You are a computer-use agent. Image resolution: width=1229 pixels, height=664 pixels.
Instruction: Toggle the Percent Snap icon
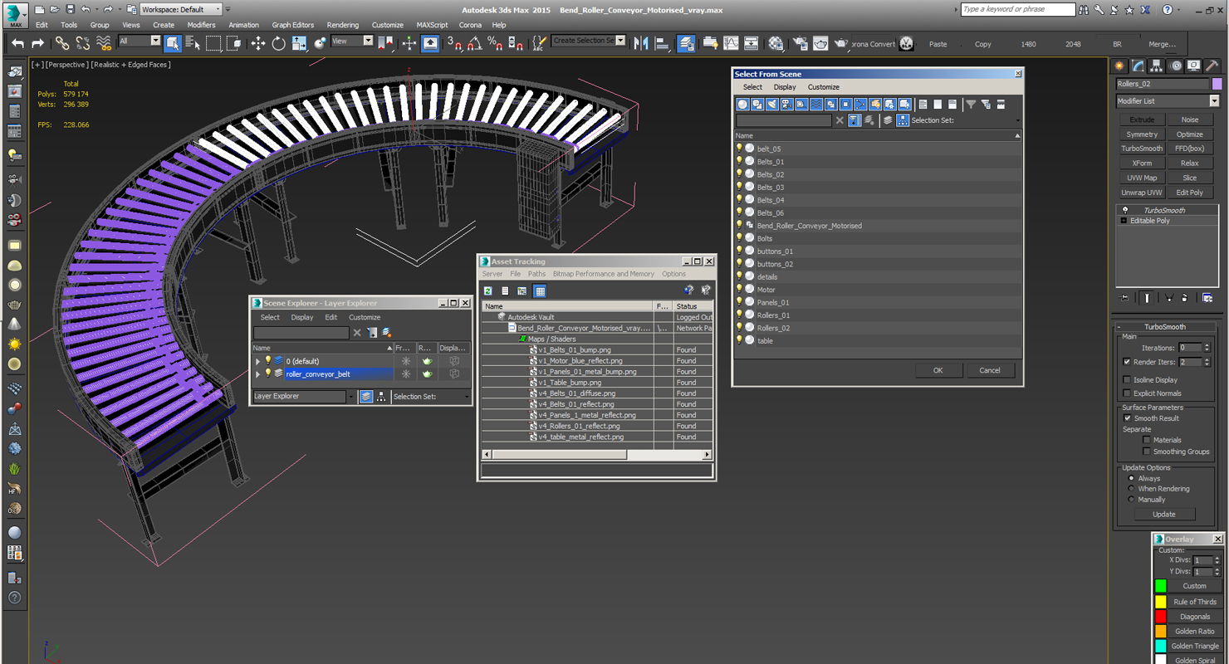[495, 43]
